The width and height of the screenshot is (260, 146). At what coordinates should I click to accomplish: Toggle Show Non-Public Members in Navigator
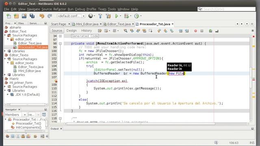pyautogui.click(x=23, y=136)
